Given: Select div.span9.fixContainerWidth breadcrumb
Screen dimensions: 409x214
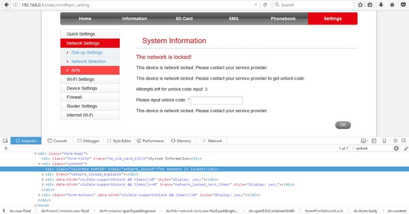Looking at the screenshot, I should click(x=272, y=211).
